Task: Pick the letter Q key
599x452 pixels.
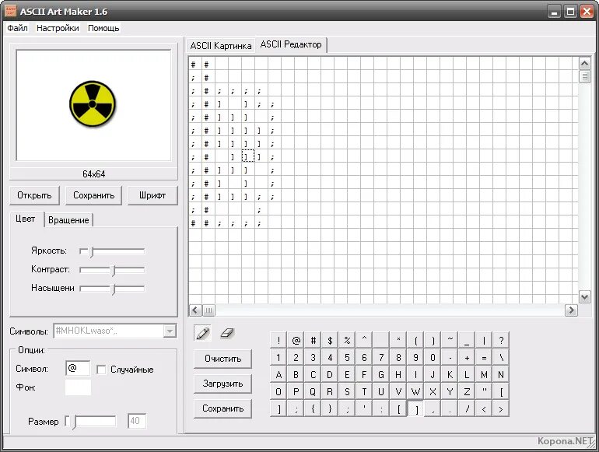Action: point(313,391)
